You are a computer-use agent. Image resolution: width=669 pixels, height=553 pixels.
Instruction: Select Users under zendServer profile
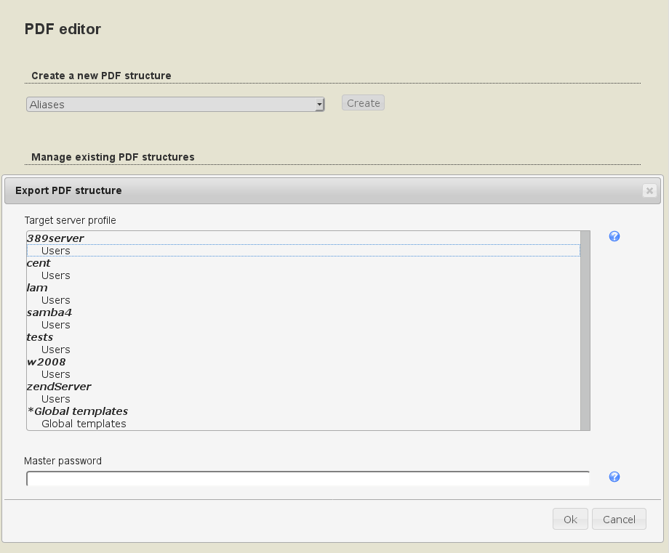56,399
